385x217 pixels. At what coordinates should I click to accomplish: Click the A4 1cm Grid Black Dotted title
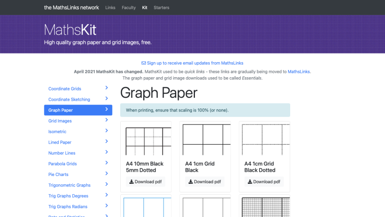[260, 167]
